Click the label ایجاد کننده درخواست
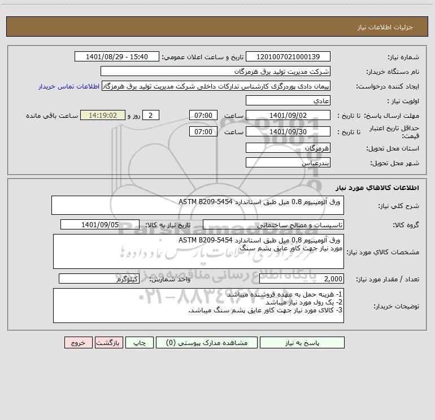This screenshot has width=435, height=420. click(x=388, y=86)
